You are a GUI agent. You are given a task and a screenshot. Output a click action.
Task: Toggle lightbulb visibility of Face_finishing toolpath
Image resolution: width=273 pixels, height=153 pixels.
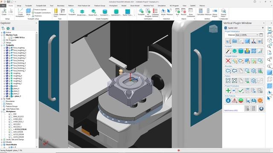[9, 60]
